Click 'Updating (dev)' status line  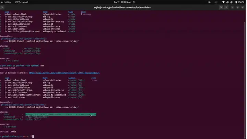pyautogui.click(x=8, y=68)
